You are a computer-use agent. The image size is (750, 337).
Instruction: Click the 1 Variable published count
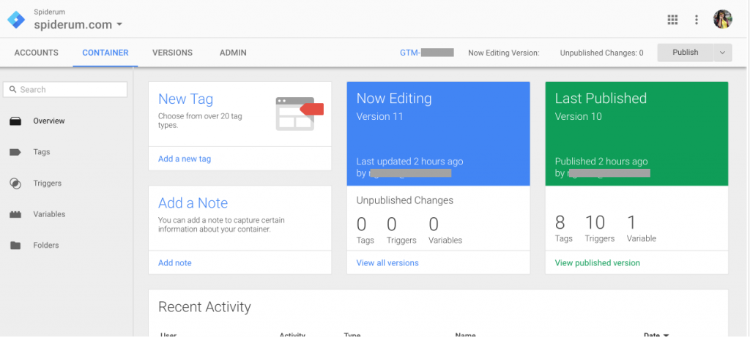pyautogui.click(x=642, y=229)
